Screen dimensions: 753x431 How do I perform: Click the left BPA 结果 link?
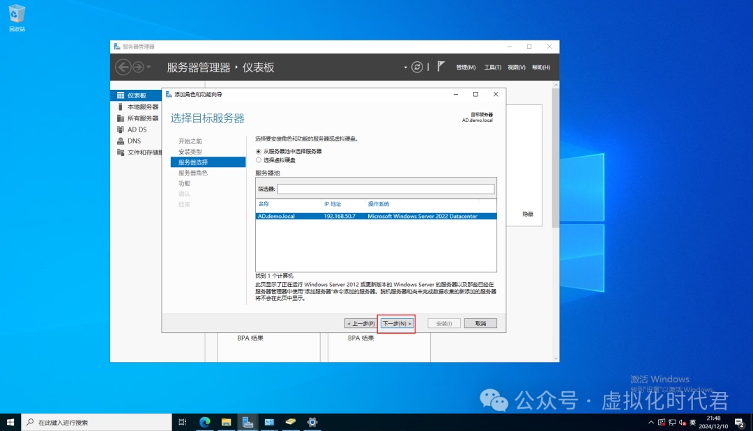(x=250, y=338)
